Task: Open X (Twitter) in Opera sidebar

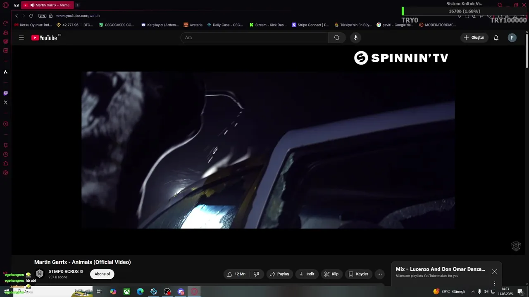Action: [x=6, y=102]
